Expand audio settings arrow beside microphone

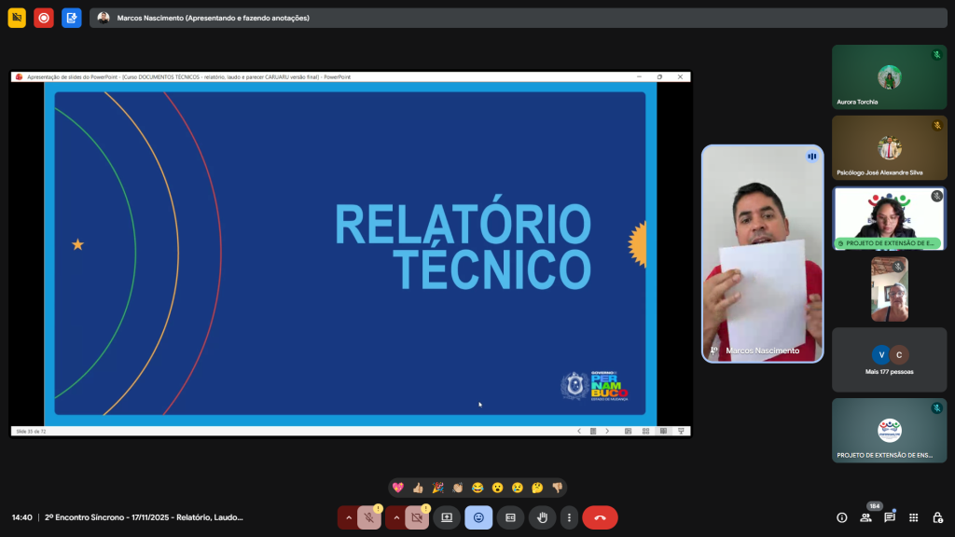(x=349, y=517)
